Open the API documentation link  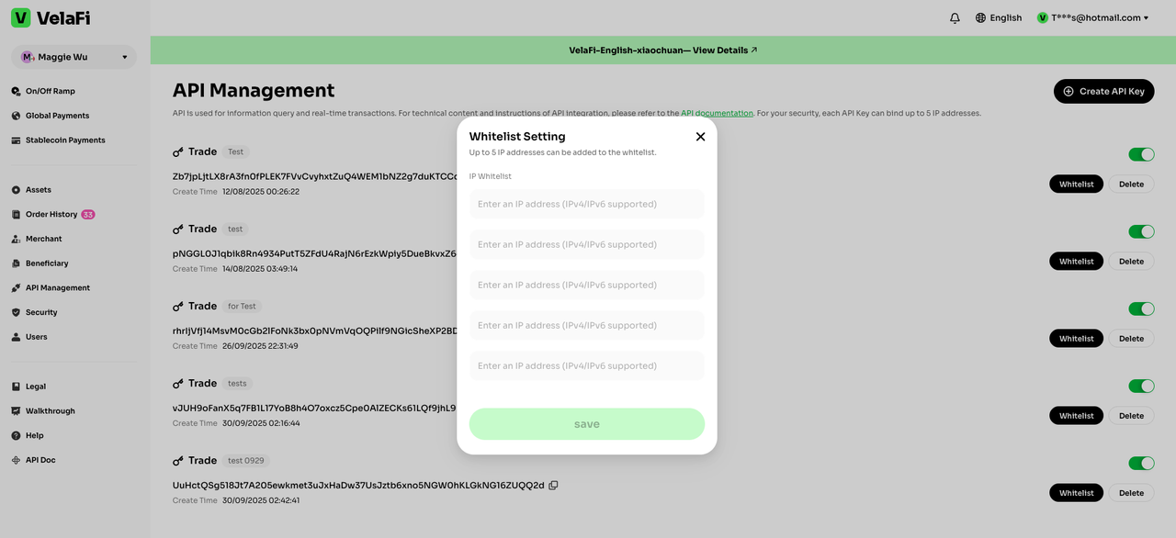click(717, 113)
